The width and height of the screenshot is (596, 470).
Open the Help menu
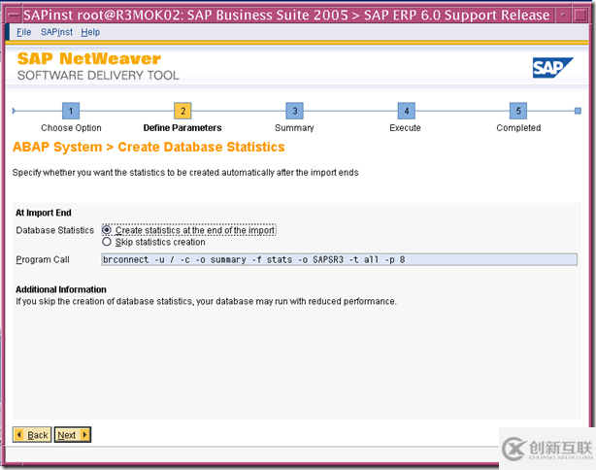coord(90,32)
